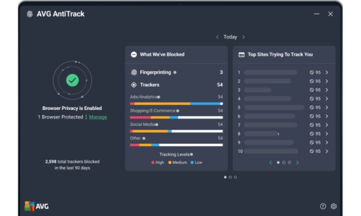
Task: Open the Manage browsers link
Action: pos(98,117)
